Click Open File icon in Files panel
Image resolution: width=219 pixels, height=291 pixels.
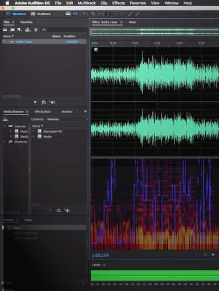click(x=5, y=30)
